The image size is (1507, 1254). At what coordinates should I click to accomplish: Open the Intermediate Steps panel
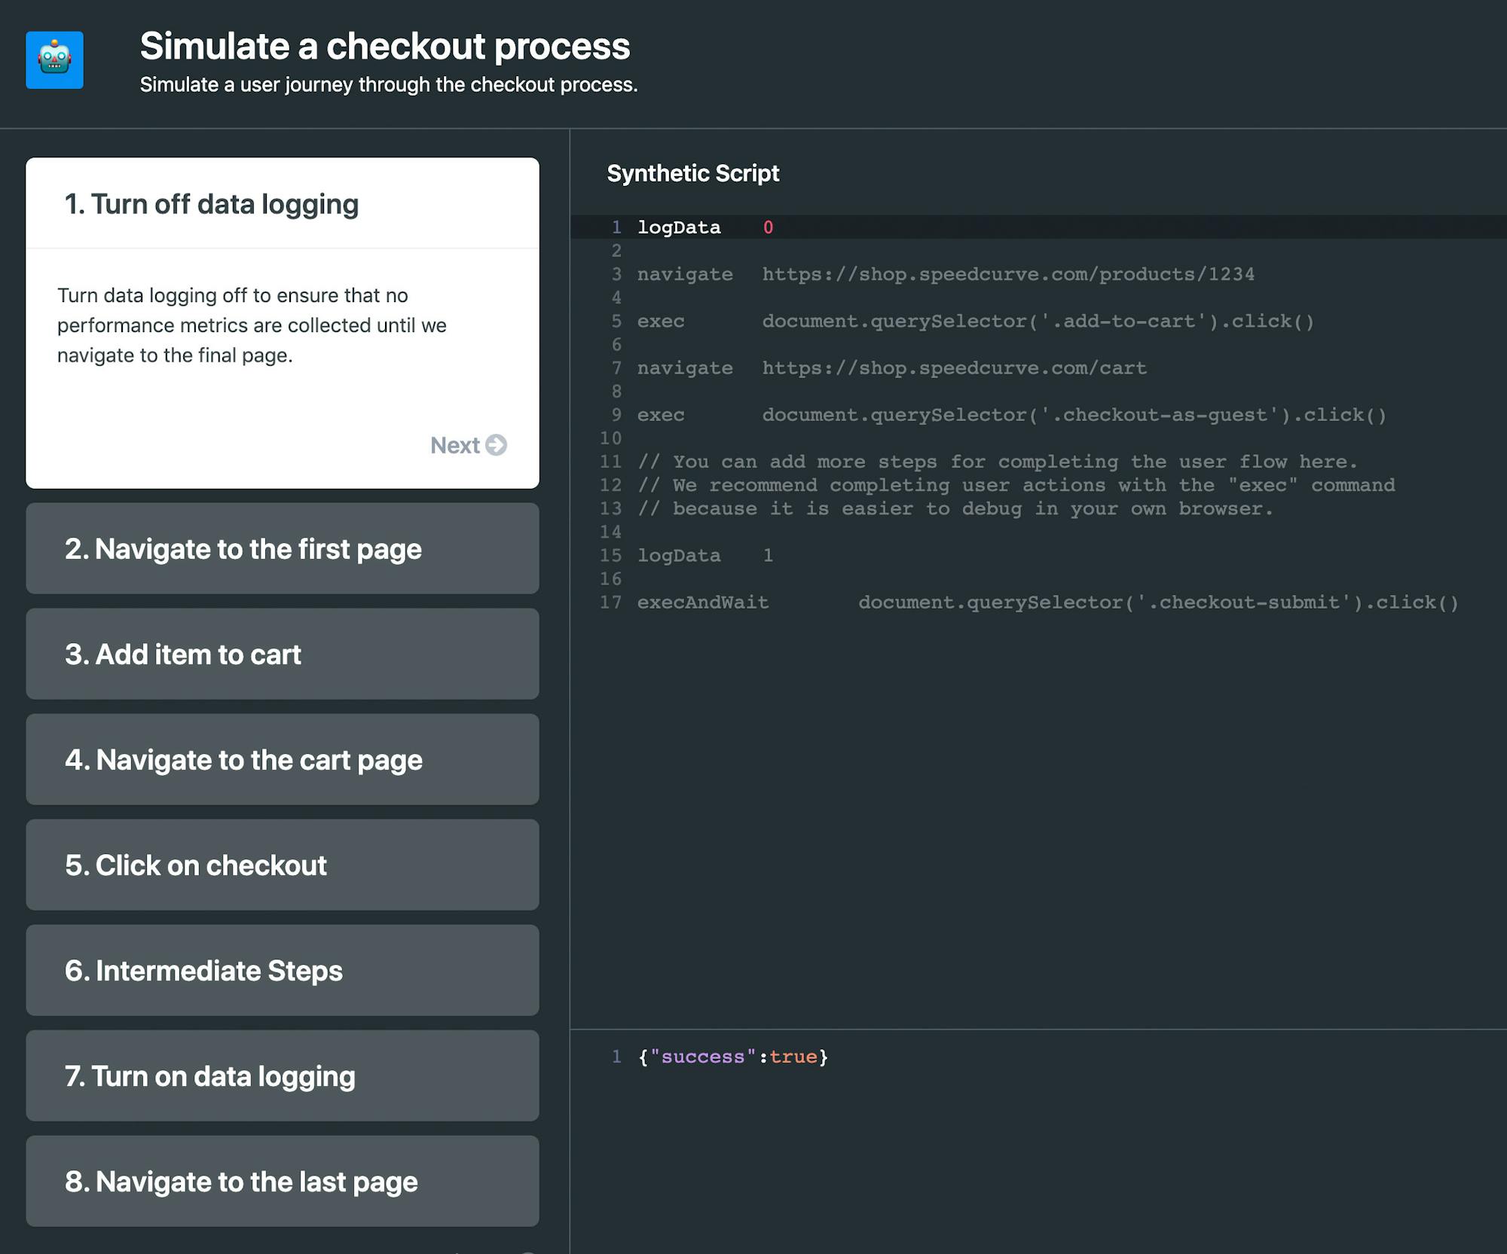tap(282, 971)
